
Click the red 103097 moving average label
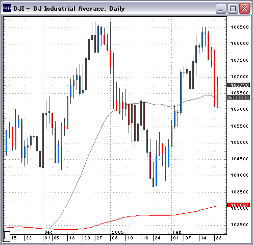click(x=239, y=205)
